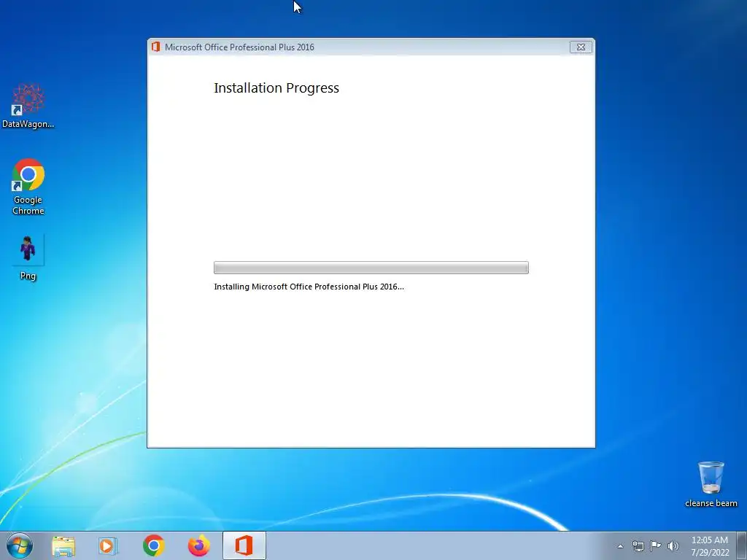Click the installer window title text
The image size is (747, 560).
click(x=239, y=47)
